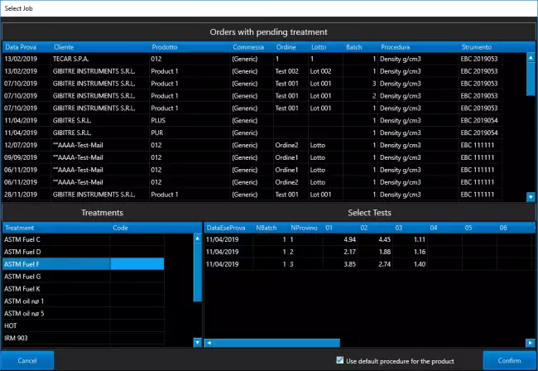Toggle Use default procedure for the product
The height and width of the screenshot is (371, 538).
point(340,360)
